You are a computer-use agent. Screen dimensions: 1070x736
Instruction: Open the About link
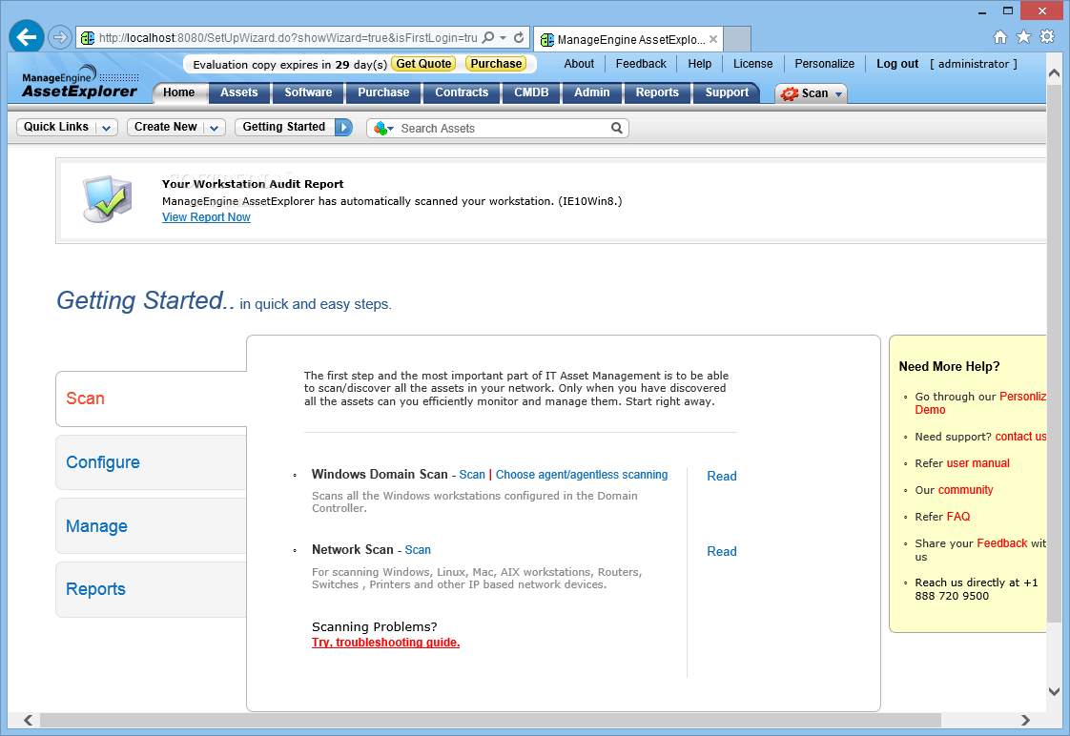pyautogui.click(x=579, y=64)
